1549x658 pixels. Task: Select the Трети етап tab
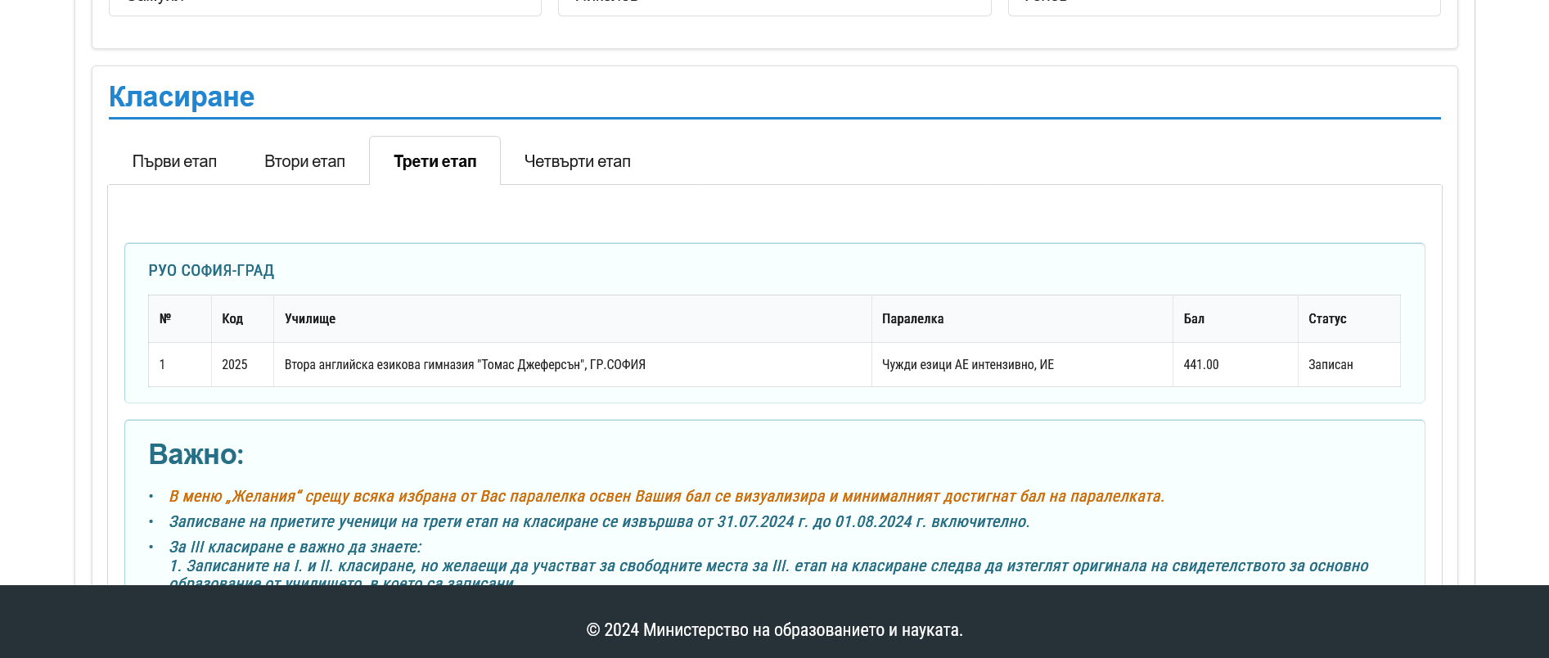[x=435, y=161]
